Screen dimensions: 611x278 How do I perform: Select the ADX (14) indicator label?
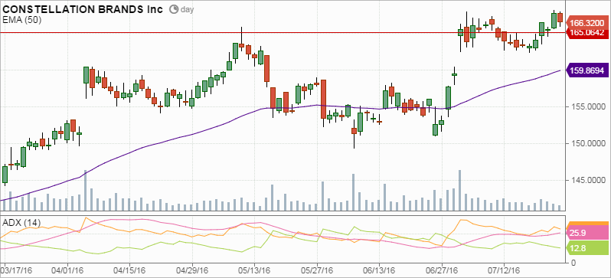(x=21, y=223)
